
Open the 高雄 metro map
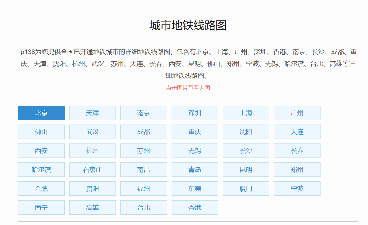click(x=93, y=208)
